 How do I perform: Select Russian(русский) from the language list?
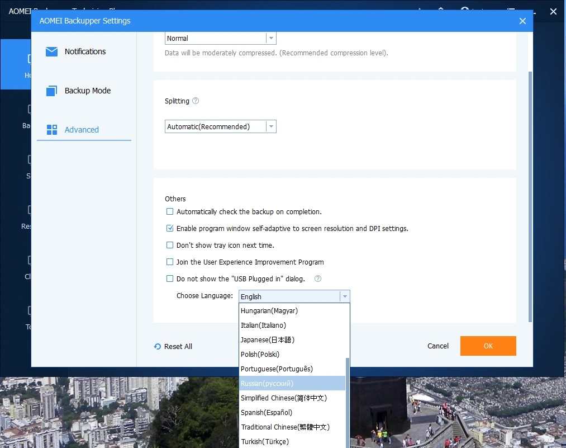(x=292, y=383)
